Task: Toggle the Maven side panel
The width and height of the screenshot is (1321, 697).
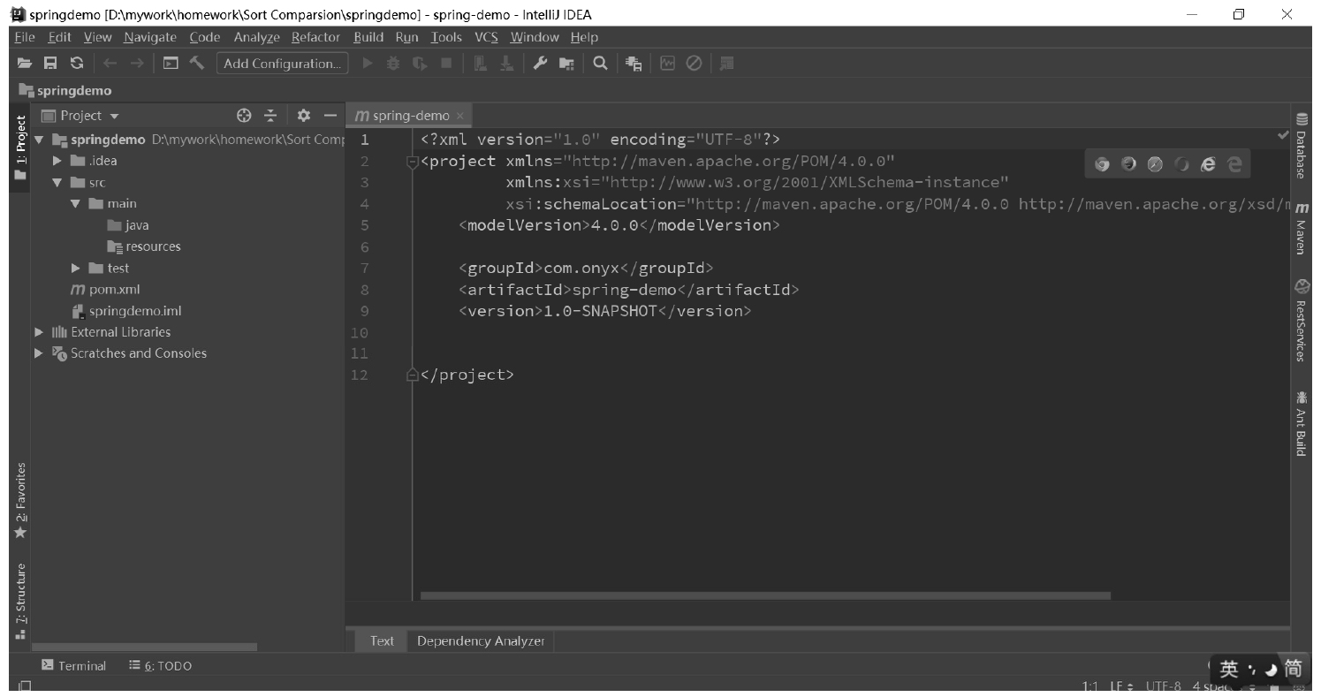Action: tap(1302, 230)
